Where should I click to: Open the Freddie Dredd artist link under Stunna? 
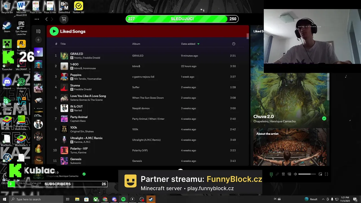[x=83, y=89]
